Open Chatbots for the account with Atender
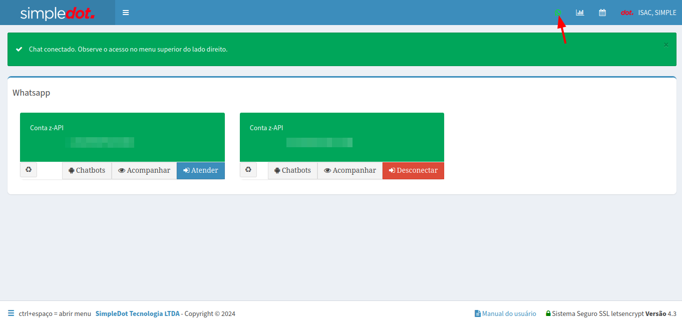This screenshot has width=682, height=325. coord(87,170)
